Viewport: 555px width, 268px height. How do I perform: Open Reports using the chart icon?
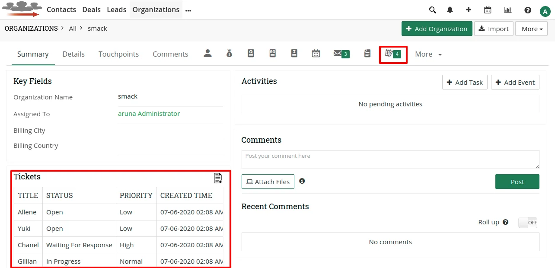click(x=507, y=9)
